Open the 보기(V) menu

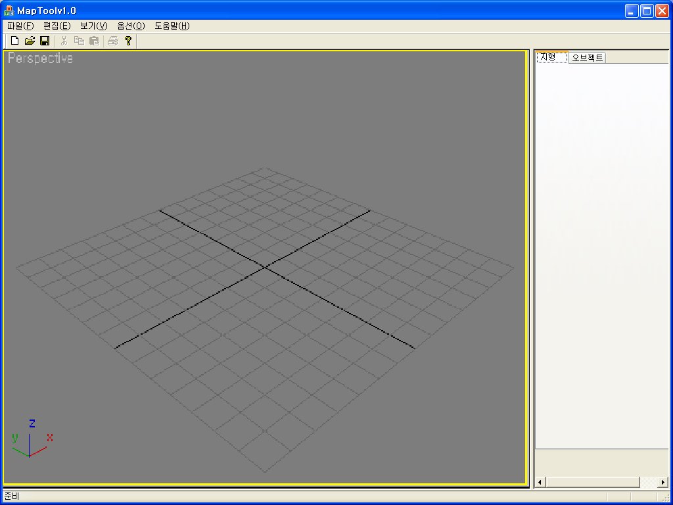pyautogui.click(x=93, y=26)
